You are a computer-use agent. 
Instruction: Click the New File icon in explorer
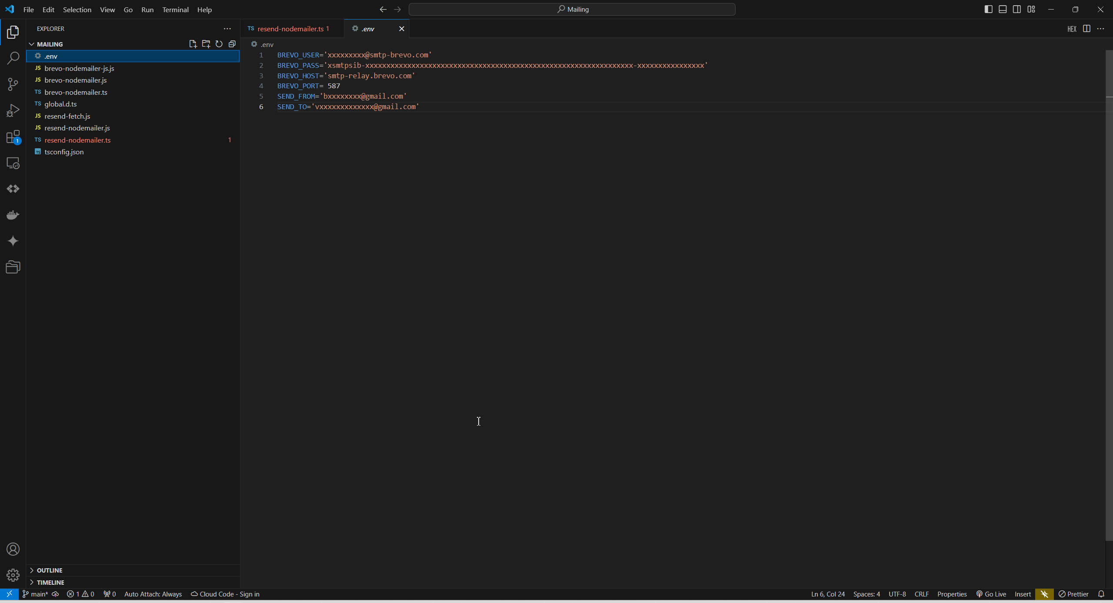(193, 44)
